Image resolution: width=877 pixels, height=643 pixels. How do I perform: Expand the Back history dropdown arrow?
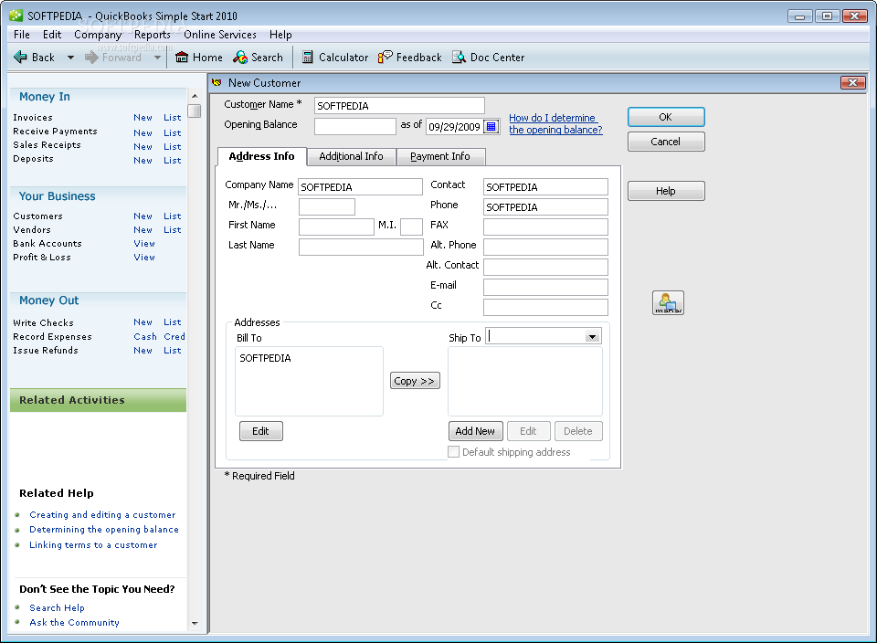point(70,57)
